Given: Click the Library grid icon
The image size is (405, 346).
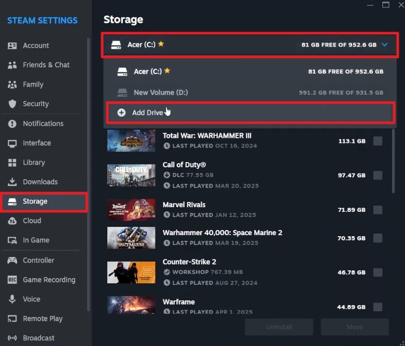Looking at the screenshot, I should click(x=12, y=163).
